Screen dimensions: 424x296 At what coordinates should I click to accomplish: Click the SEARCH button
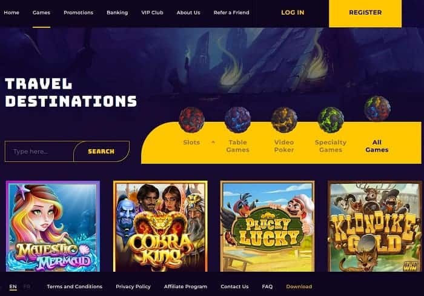(x=101, y=152)
